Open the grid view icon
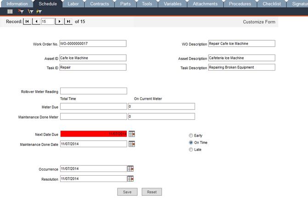Screen dimensions: 308x199 10,11
